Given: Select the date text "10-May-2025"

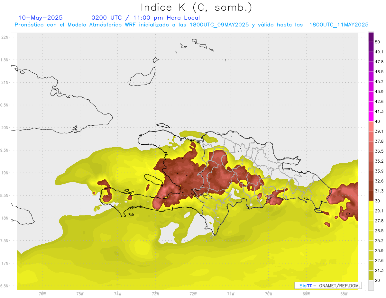Looking at the screenshot, I should [41, 18].
